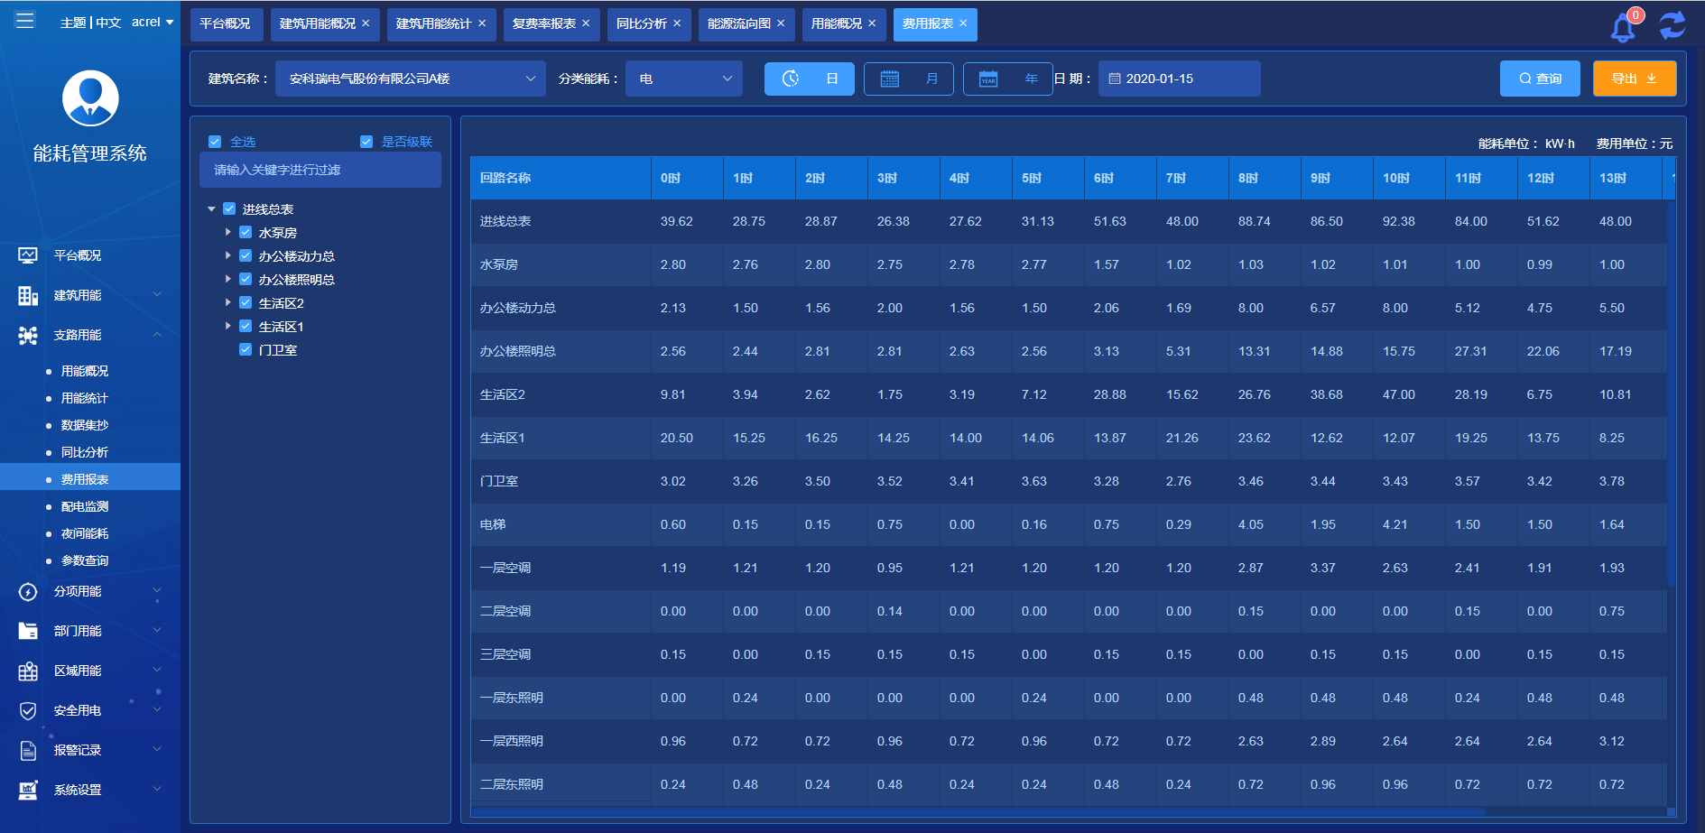Uncheck the 门卫室 node checkbox
The image size is (1705, 833).
(245, 349)
